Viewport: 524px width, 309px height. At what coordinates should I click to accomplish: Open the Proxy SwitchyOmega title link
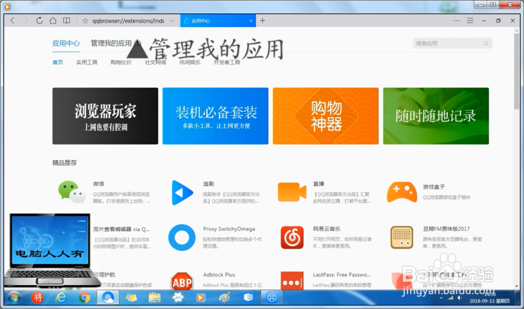tap(229, 229)
